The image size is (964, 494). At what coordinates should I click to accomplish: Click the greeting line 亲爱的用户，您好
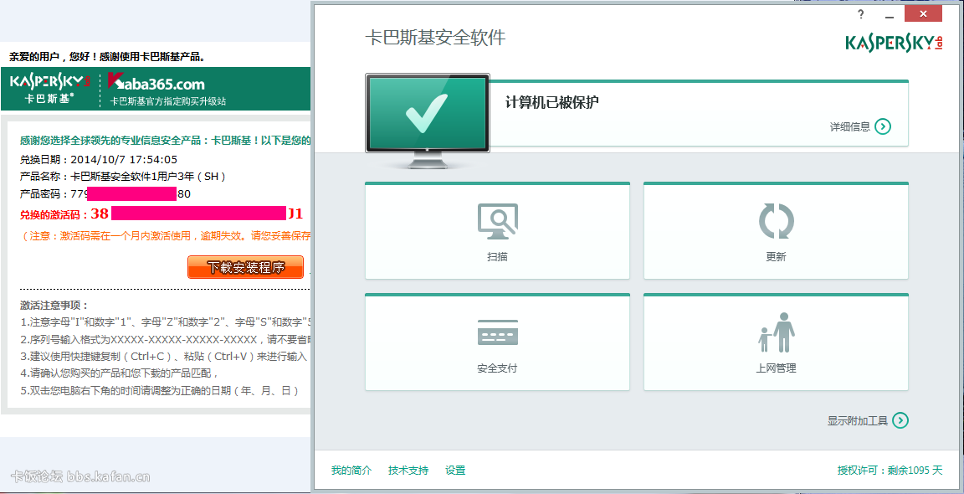tap(107, 57)
